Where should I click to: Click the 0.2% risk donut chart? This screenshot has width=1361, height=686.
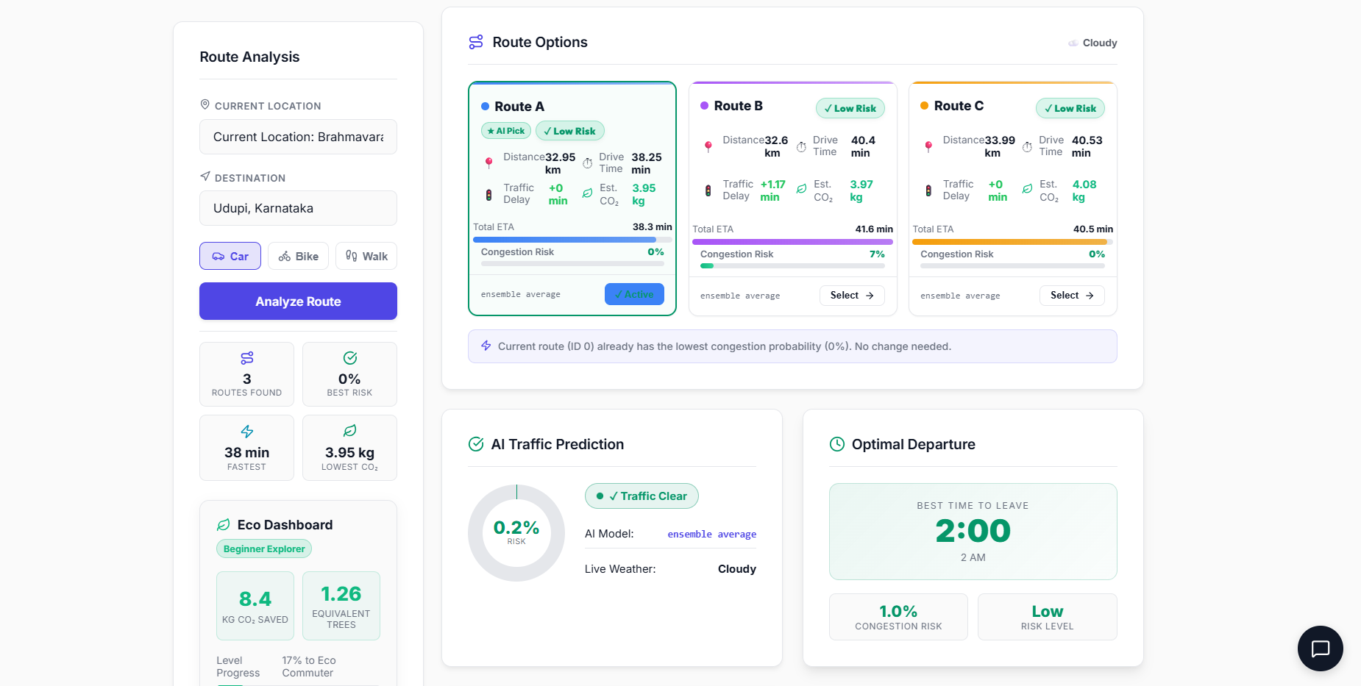pyautogui.click(x=516, y=533)
